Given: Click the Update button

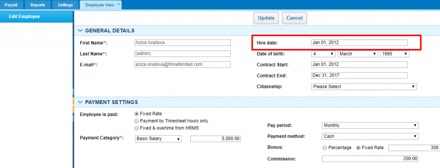Looking at the screenshot, I should 266,18.
